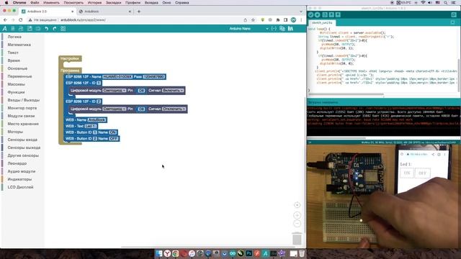Click the Pass field in ESP 8266 block
This screenshot has height=259, width=461.
pos(153,77)
